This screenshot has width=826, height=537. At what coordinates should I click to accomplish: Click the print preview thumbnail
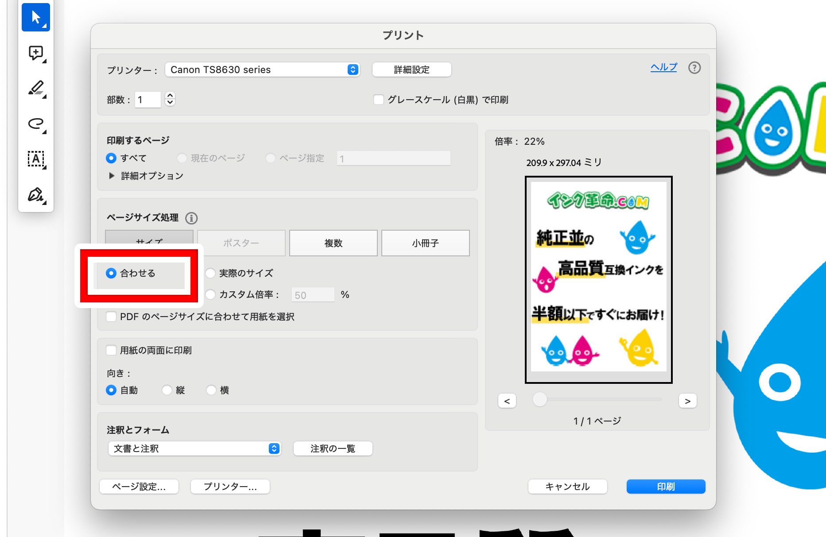pos(599,280)
